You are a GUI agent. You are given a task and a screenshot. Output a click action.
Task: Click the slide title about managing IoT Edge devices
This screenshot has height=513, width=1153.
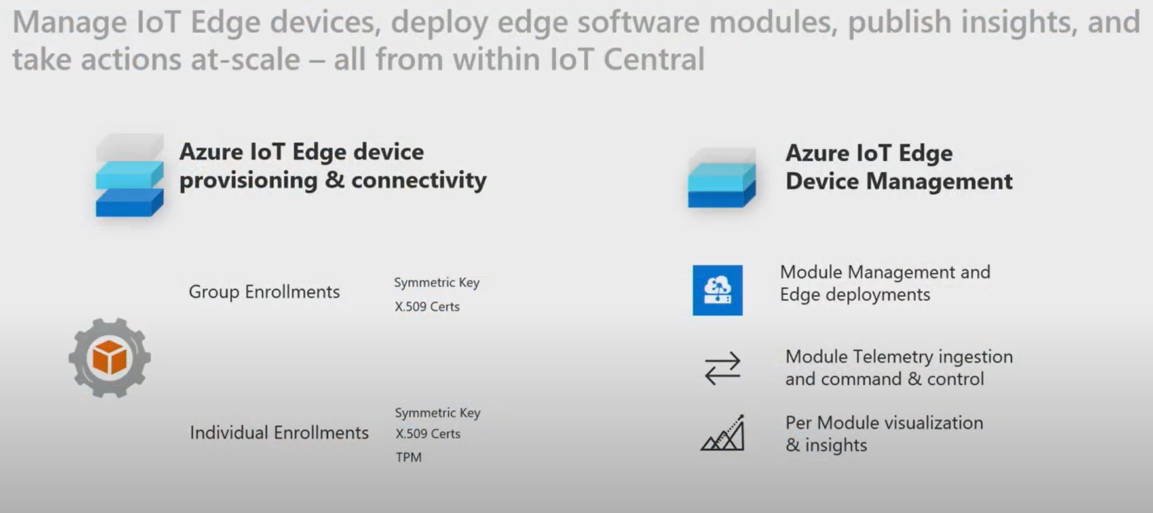[x=576, y=41]
